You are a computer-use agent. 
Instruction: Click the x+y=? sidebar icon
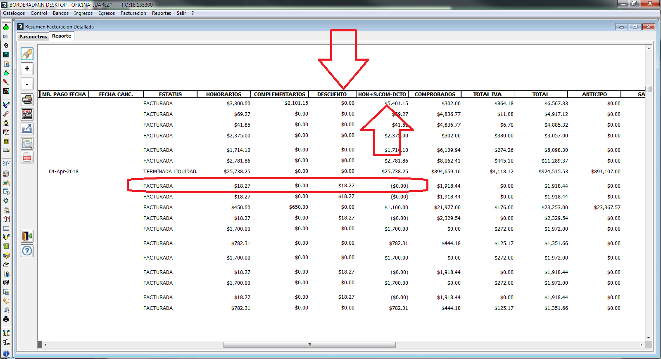(x=6, y=164)
